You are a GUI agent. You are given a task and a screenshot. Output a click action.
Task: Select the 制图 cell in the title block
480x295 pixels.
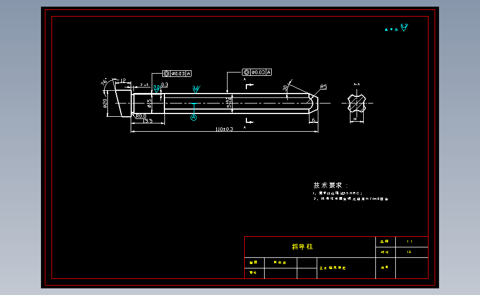(x=254, y=262)
